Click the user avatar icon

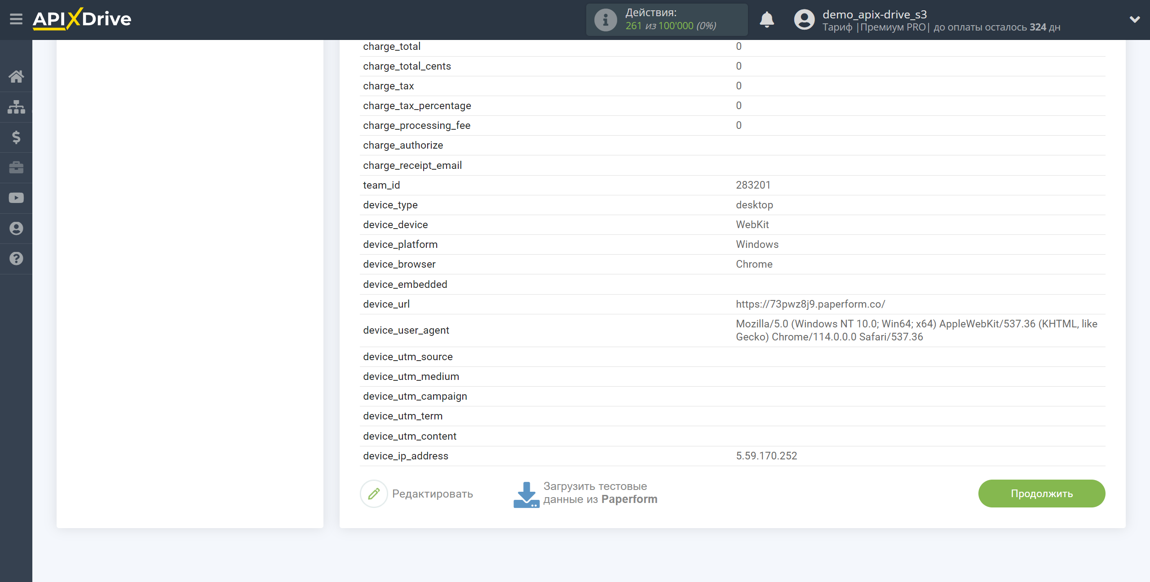pyautogui.click(x=804, y=20)
